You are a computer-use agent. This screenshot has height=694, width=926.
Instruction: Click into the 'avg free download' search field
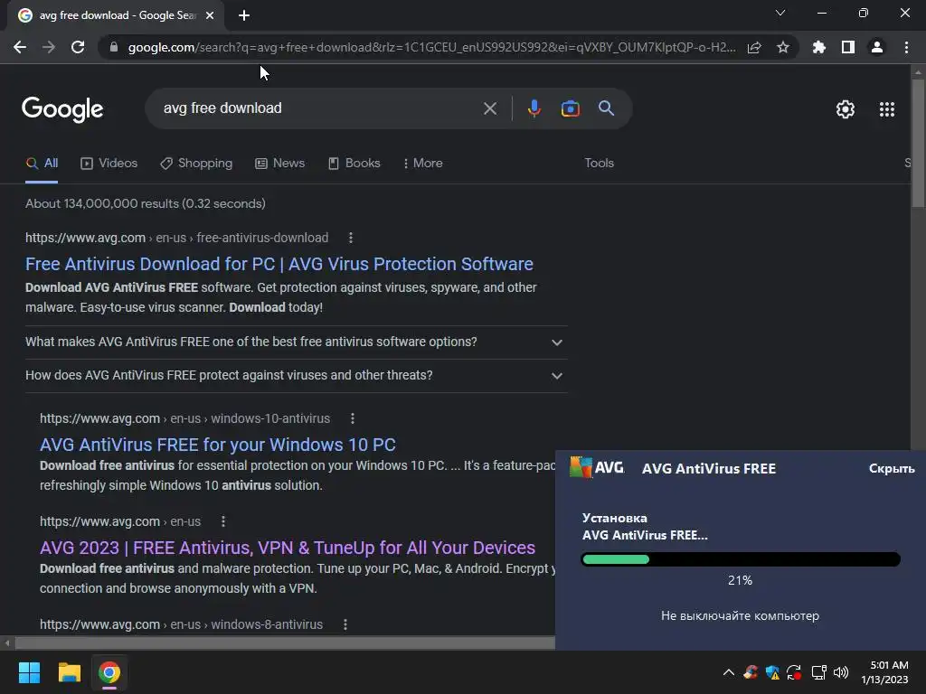coord(319,108)
